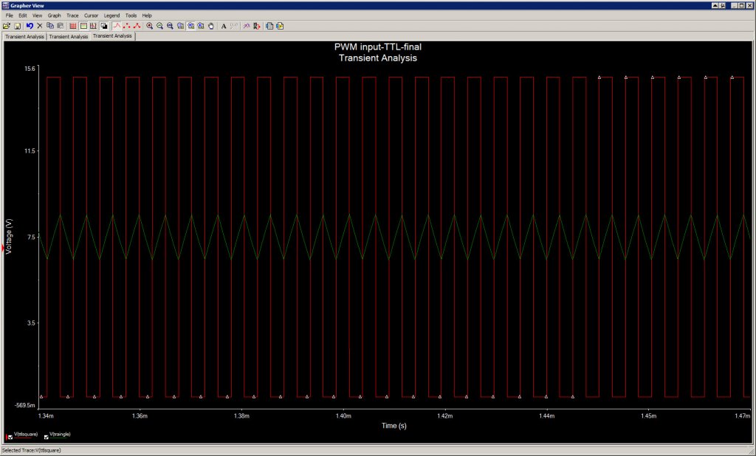Open the Tools menu
Screen dimensions: 756x456
click(x=131, y=15)
